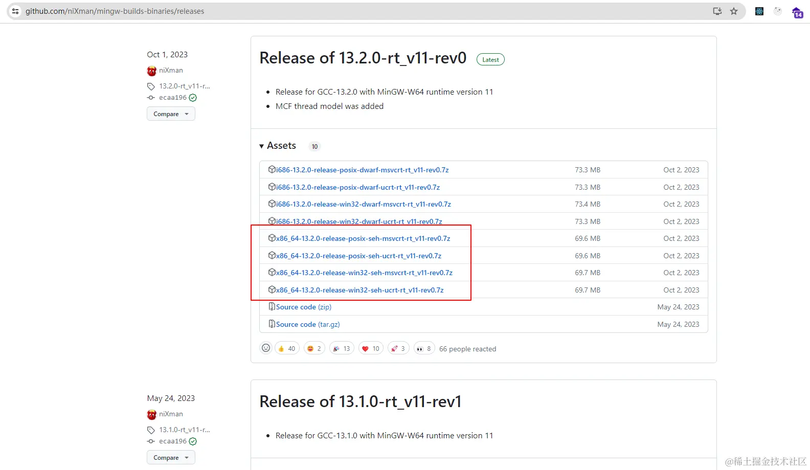Click package icon of x86_64 posix-seh-ucrt asset
This screenshot has height=470, width=810.
pyautogui.click(x=272, y=255)
